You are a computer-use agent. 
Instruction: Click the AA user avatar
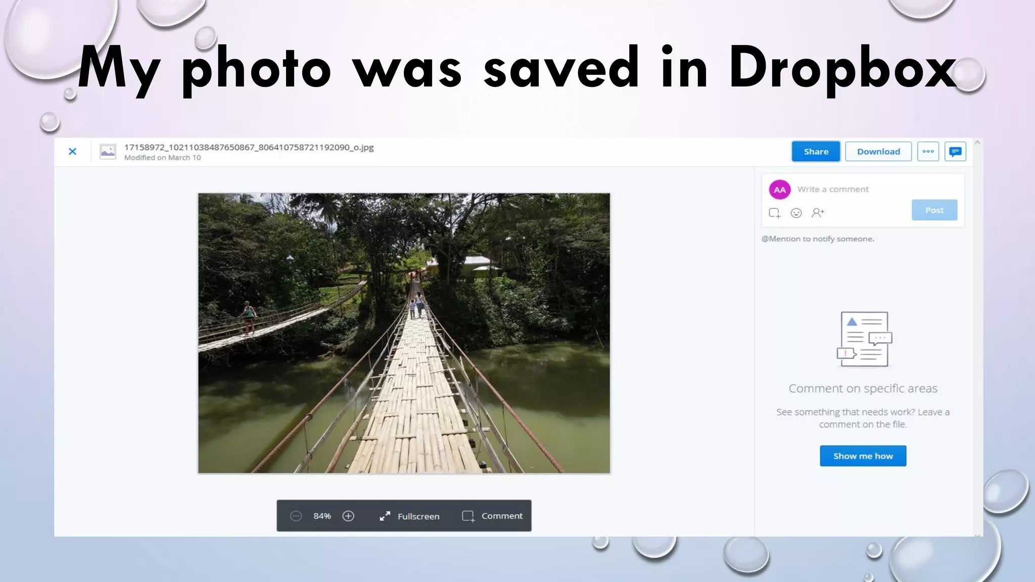coord(780,190)
